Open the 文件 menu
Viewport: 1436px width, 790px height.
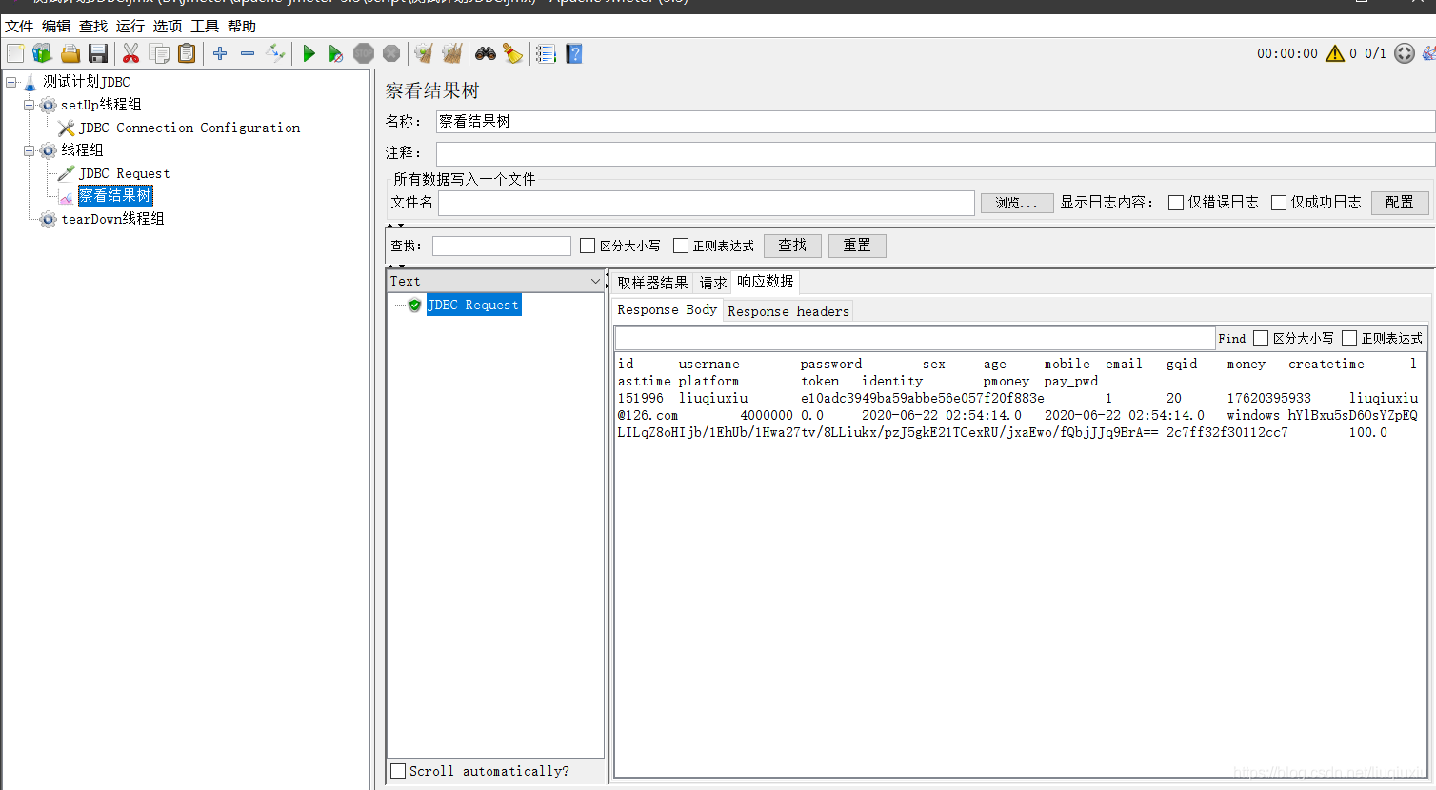pyautogui.click(x=19, y=27)
